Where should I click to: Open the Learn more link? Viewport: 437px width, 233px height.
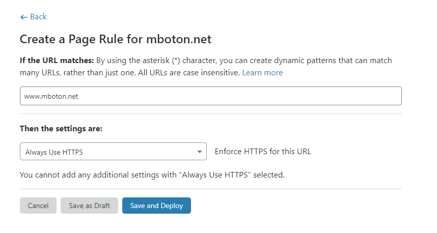click(262, 73)
